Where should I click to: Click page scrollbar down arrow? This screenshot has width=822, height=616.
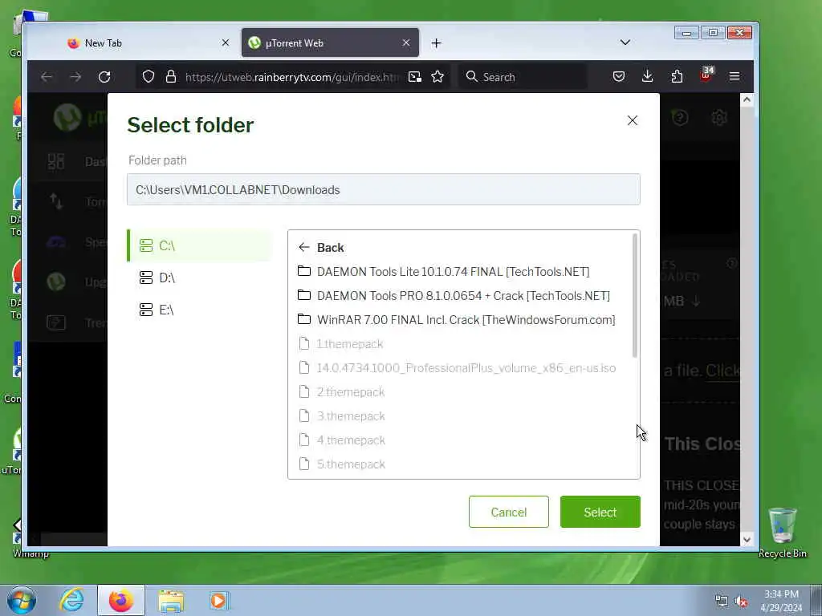(747, 539)
